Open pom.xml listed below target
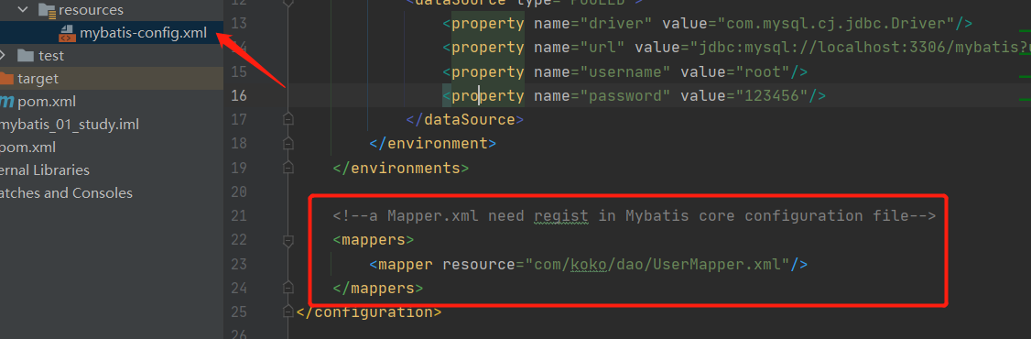 [x=47, y=102]
